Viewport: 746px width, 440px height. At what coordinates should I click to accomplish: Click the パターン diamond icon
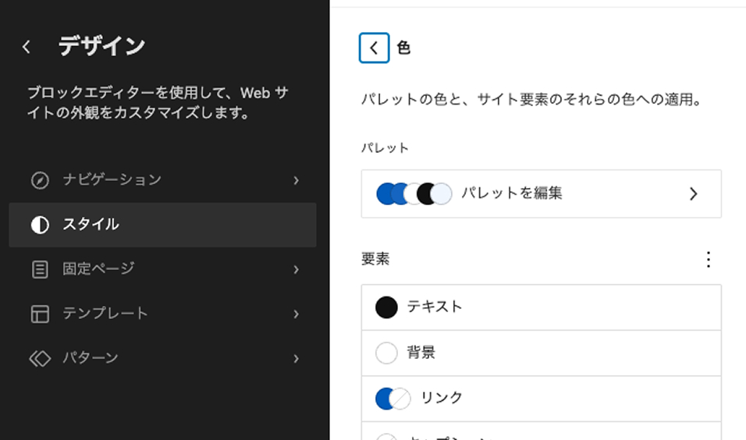pyautogui.click(x=40, y=358)
